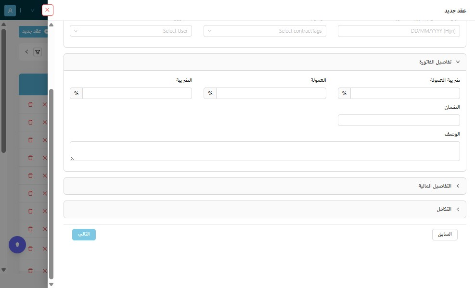Close the عقد جديد drawer with the red X
Image resolution: width=475 pixels, height=288 pixels.
tap(47, 10)
